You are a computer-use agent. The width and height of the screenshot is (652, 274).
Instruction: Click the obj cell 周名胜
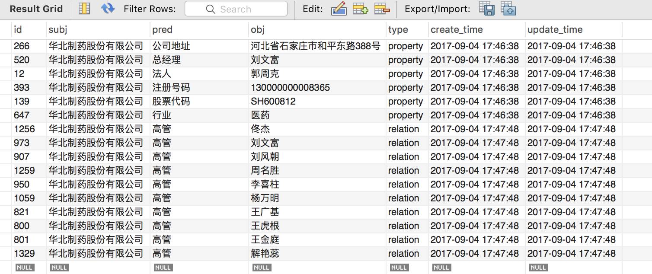(x=317, y=171)
